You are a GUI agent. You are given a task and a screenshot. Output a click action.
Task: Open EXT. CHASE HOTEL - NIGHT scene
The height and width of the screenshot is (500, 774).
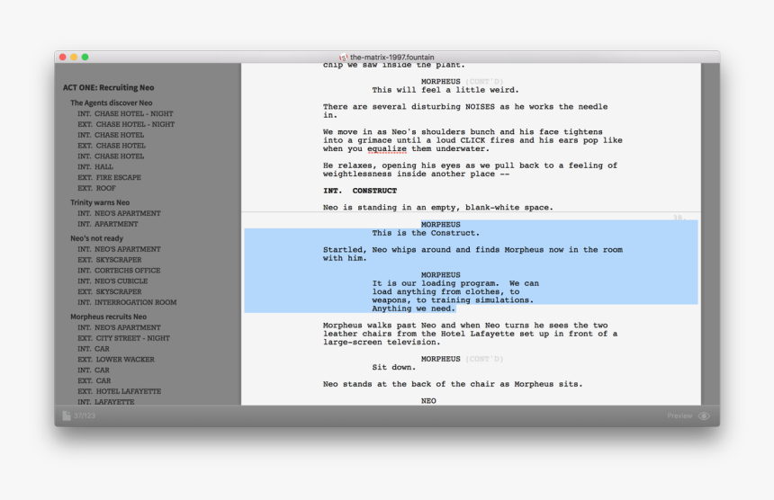[x=126, y=124]
